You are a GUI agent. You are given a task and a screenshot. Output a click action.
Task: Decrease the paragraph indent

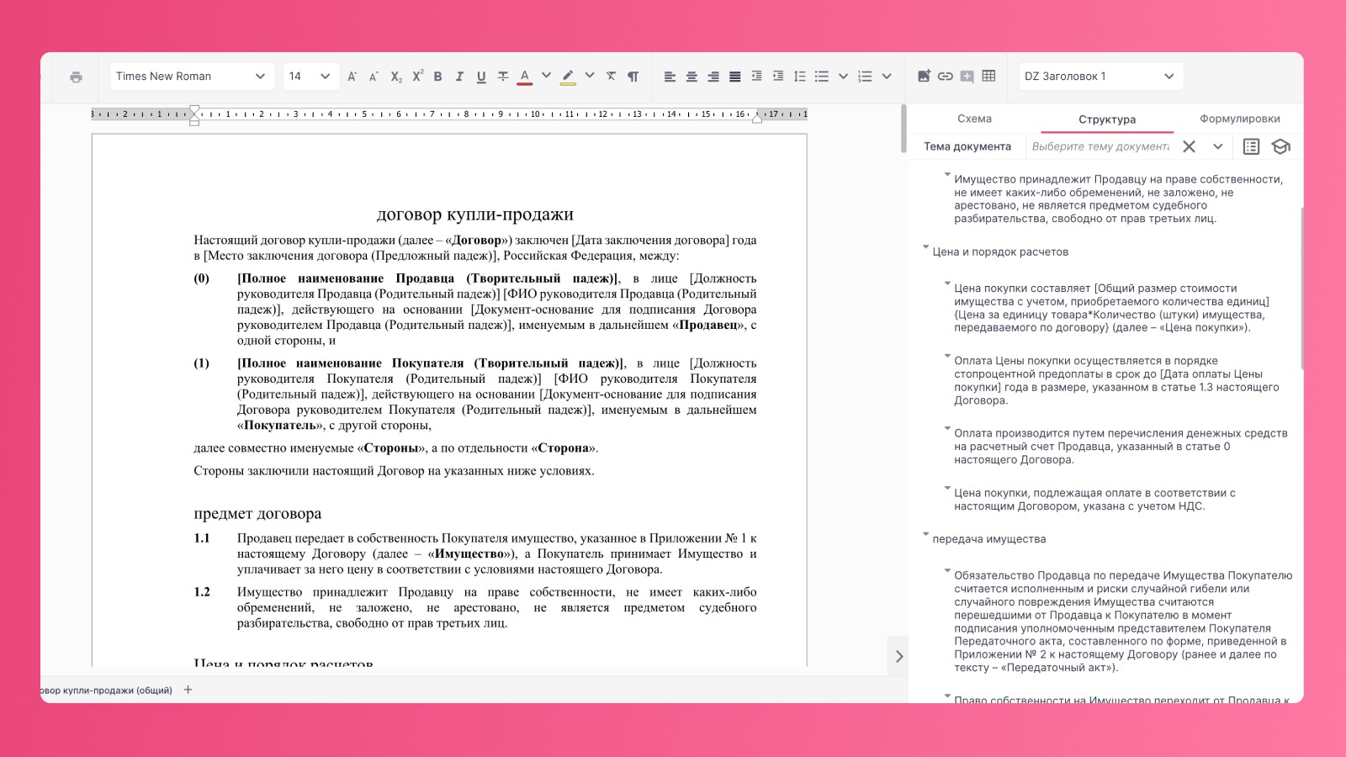pos(756,77)
